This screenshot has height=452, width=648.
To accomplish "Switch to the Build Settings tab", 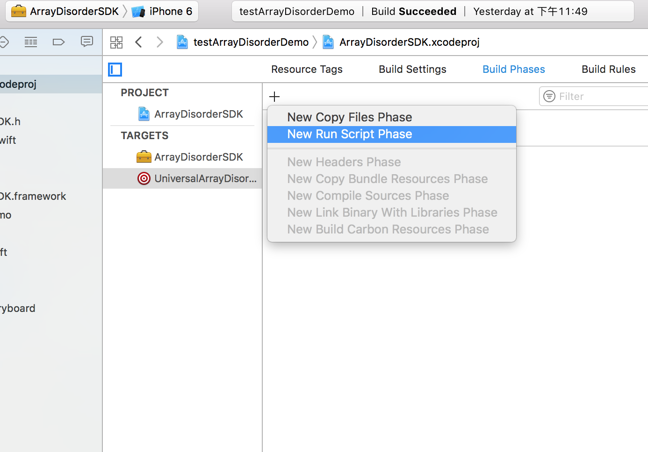I will click(x=412, y=70).
